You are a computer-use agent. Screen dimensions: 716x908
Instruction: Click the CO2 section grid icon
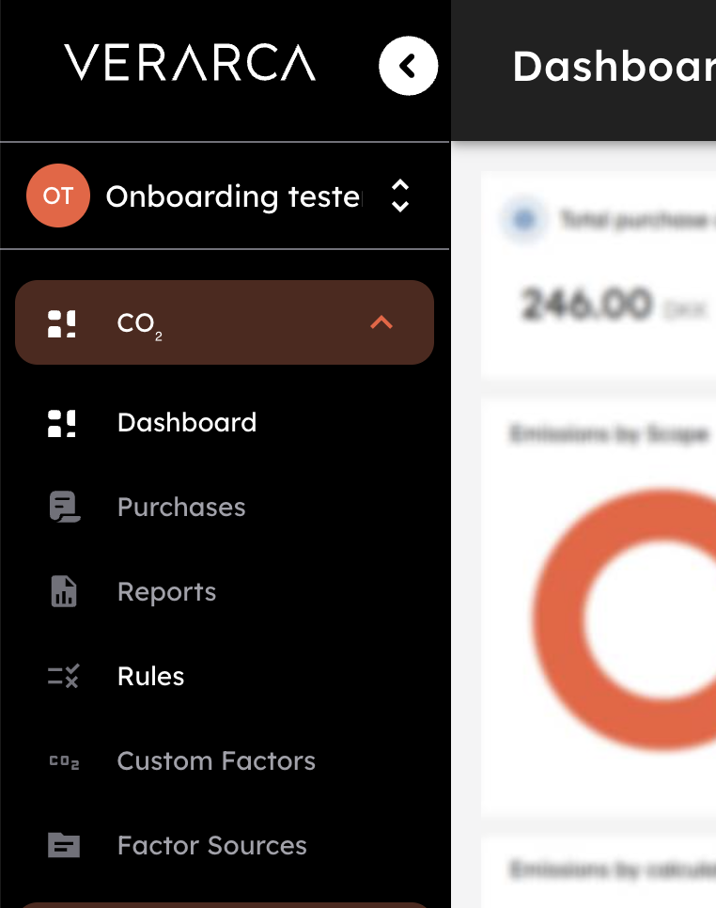click(x=61, y=323)
